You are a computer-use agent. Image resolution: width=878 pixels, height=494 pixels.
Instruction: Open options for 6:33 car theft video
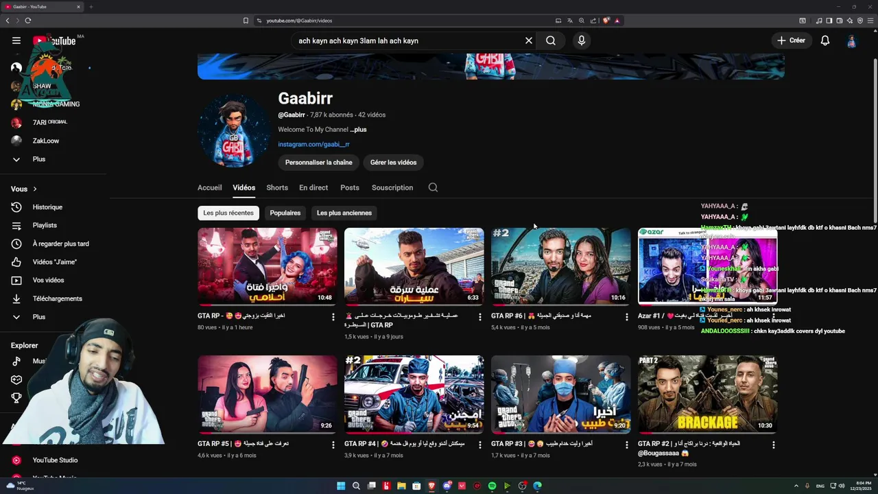(479, 317)
